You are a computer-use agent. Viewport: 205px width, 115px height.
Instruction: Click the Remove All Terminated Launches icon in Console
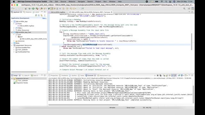(160, 75)
